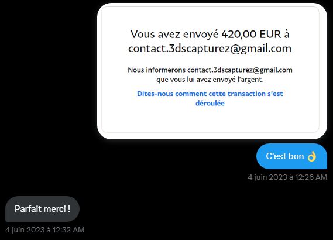Click '4 juin 2023' under the blue bubble
The width and height of the screenshot is (333, 240).
point(267,177)
